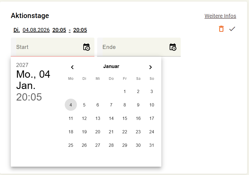Confirm entry with the checkmark icon

coord(232,29)
